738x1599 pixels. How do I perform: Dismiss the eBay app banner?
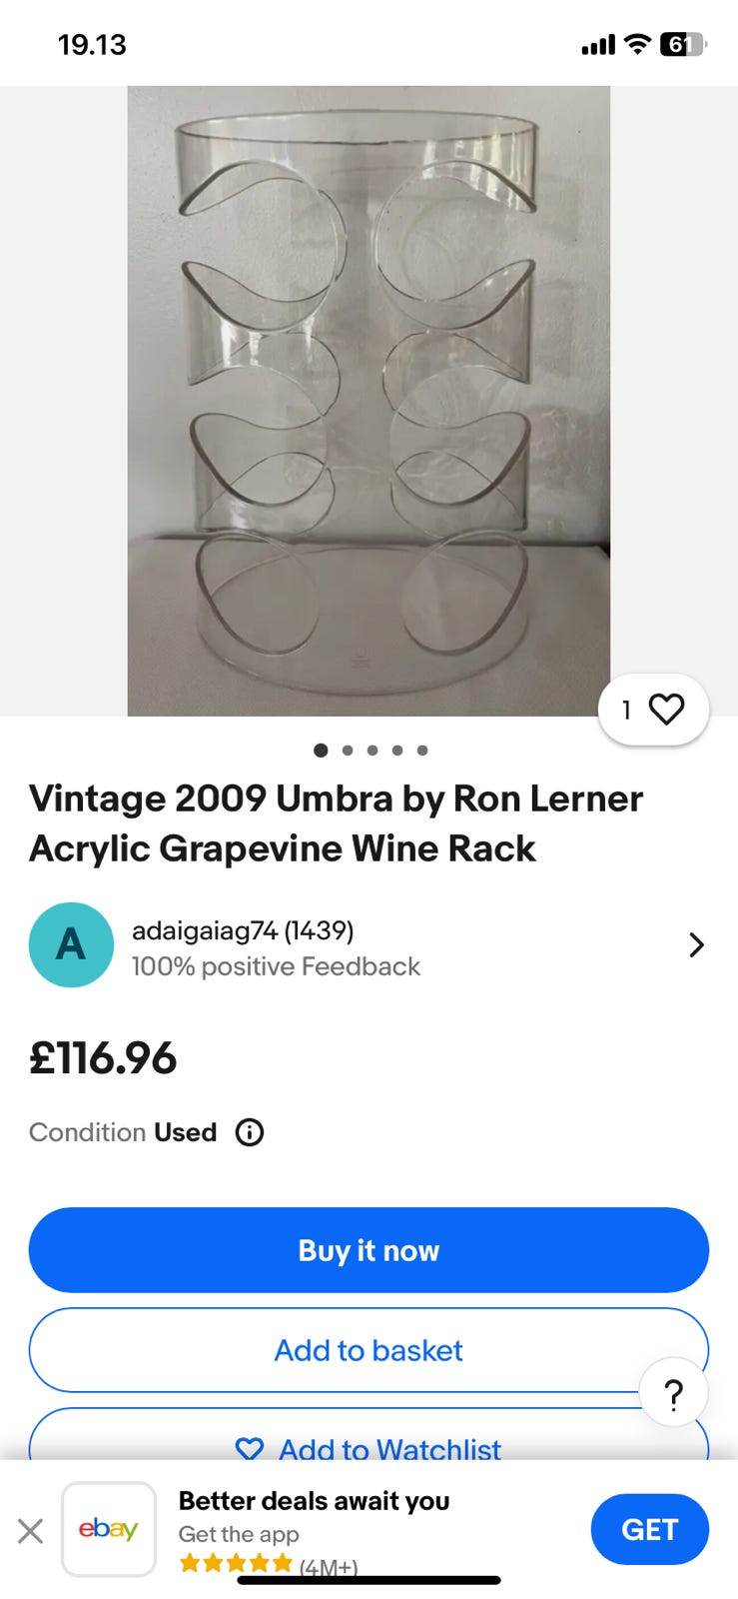(x=31, y=1530)
